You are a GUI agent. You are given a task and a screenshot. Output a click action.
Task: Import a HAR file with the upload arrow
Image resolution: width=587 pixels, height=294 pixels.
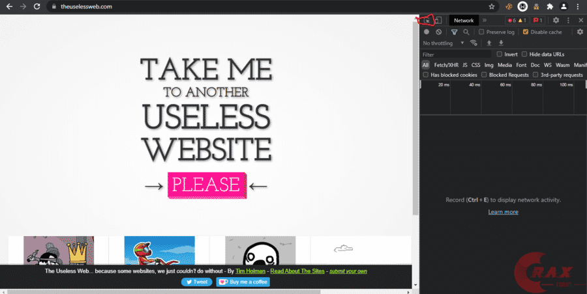489,44
